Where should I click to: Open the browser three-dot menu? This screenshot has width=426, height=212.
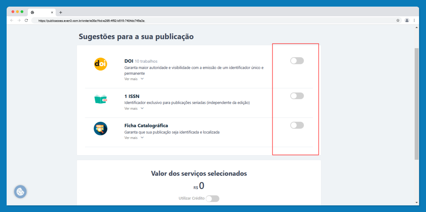coord(414,21)
